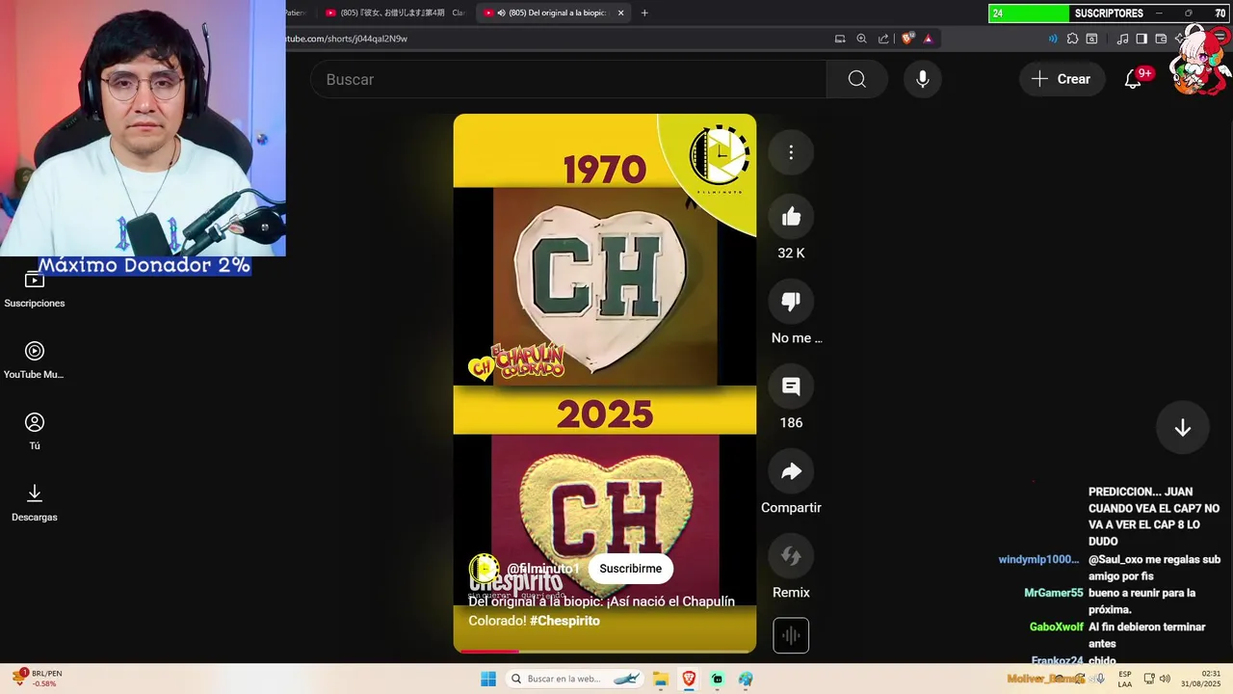Go to next short with down arrow
The image size is (1233, 694).
1183,428
